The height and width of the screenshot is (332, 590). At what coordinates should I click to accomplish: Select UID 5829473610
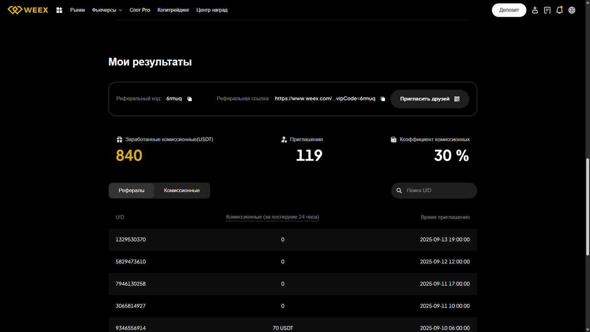click(x=130, y=262)
